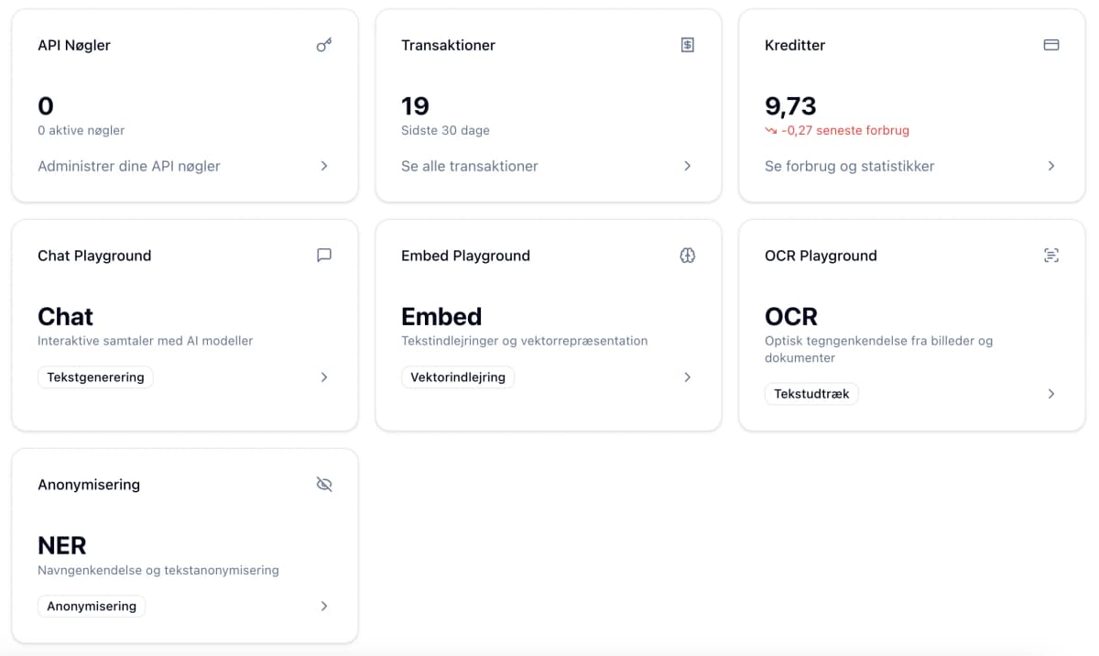1099x656 pixels.
Task: Open the Administrer dine API nøgler link
Action: pyautogui.click(x=129, y=166)
